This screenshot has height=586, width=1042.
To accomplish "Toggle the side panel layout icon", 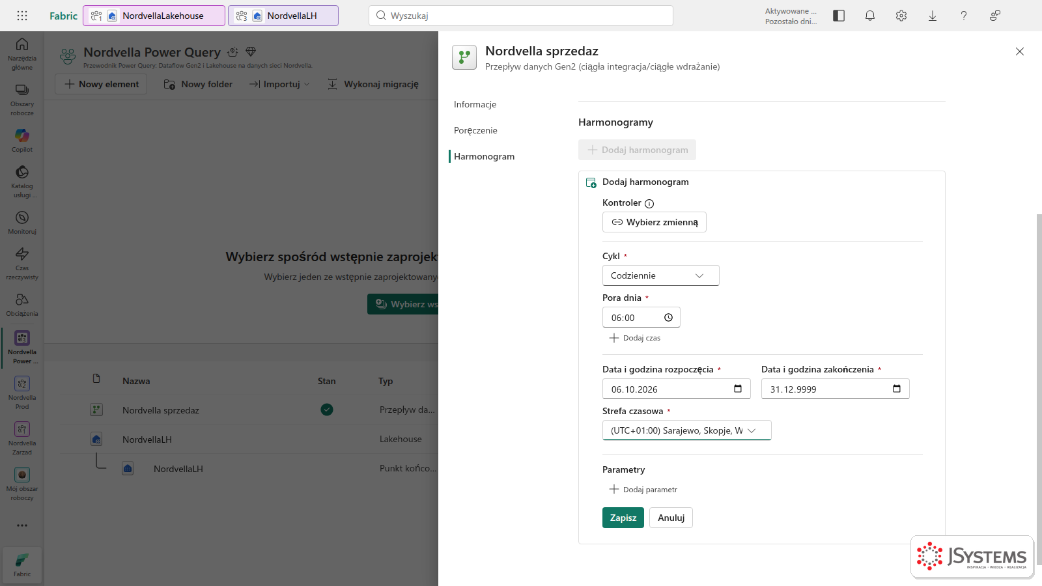I will [839, 16].
